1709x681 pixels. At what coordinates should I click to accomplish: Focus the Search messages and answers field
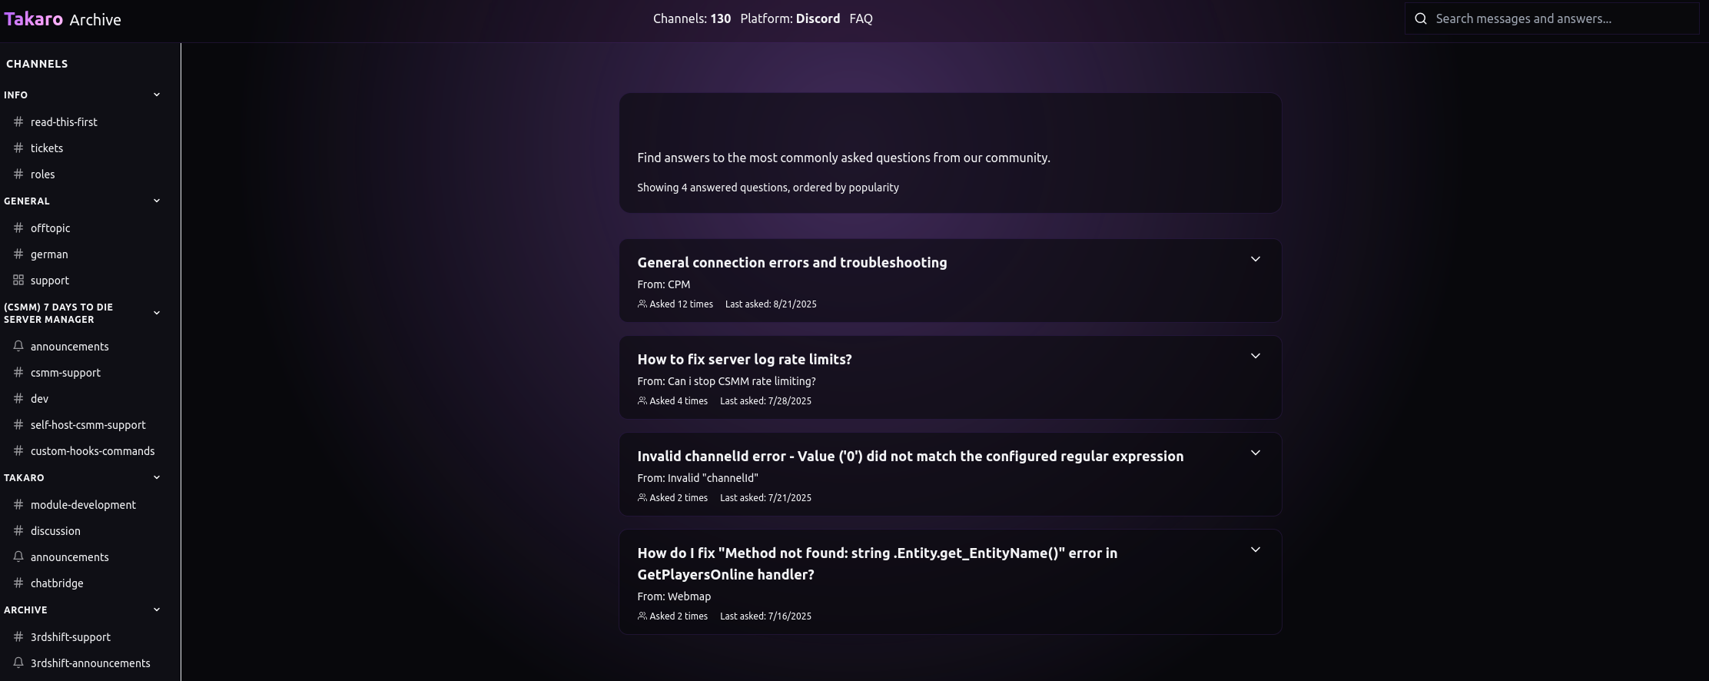click(1552, 18)
